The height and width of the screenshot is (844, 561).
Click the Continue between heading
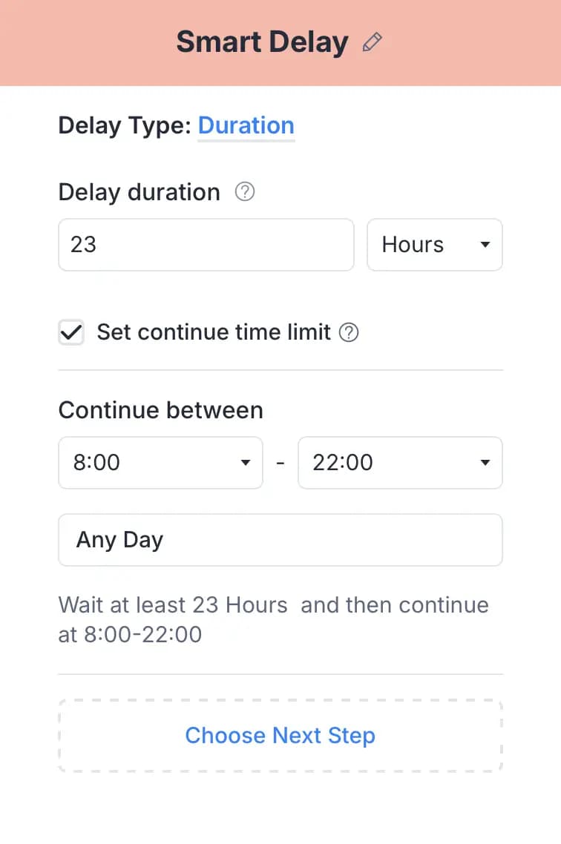click(x=160, y=410)
